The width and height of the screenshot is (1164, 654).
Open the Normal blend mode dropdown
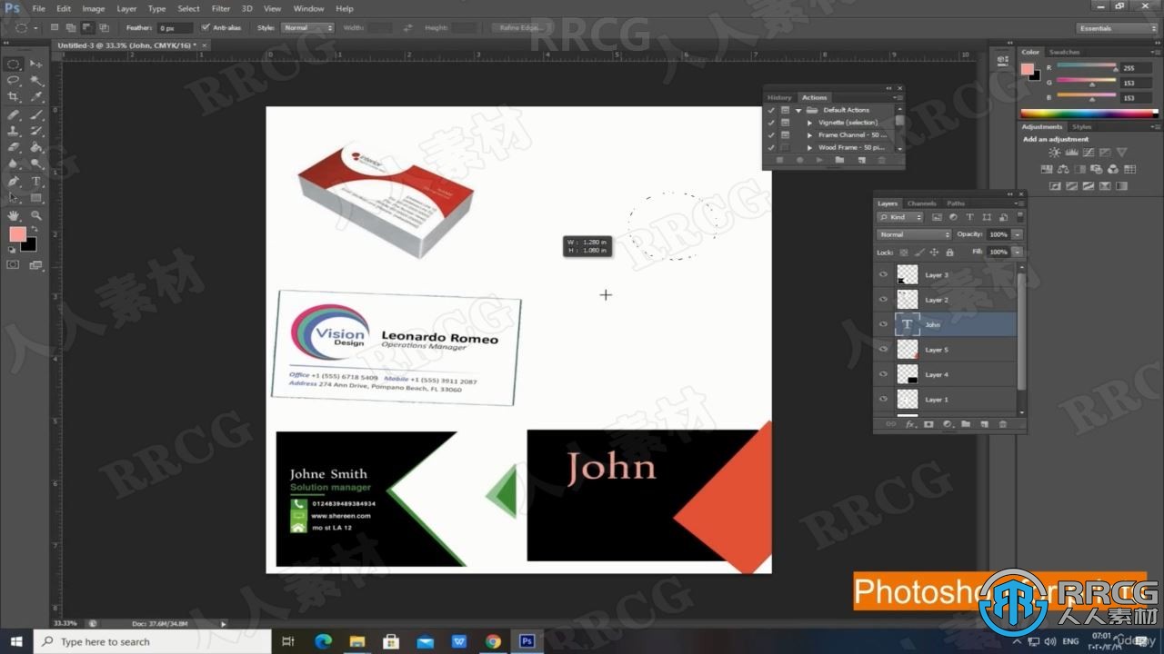coord(914,234)
